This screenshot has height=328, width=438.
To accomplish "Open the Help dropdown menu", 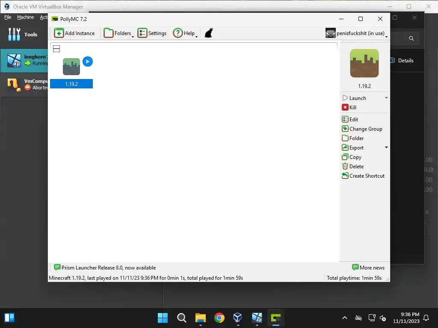I will (185, 33).
